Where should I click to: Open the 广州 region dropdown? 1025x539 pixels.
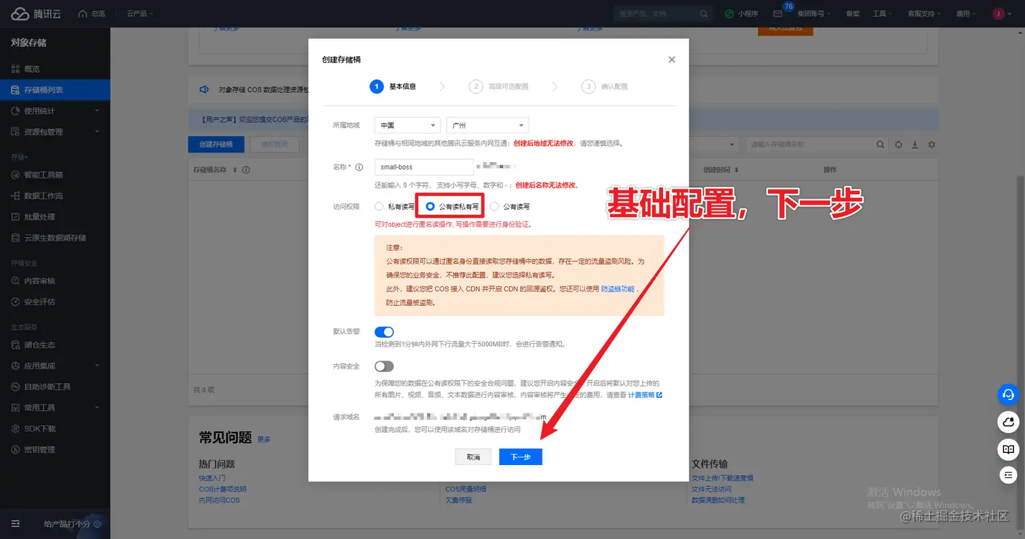pyautogui.click(x=487, y=125)
